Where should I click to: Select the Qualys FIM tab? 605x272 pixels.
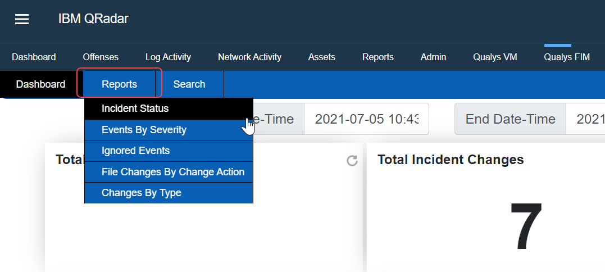[567, 57]
